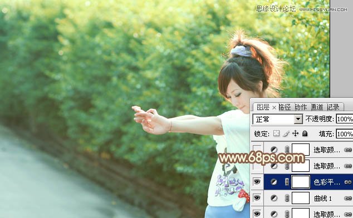Click right-edge link icon on topmost 选取颜… row

348,150
